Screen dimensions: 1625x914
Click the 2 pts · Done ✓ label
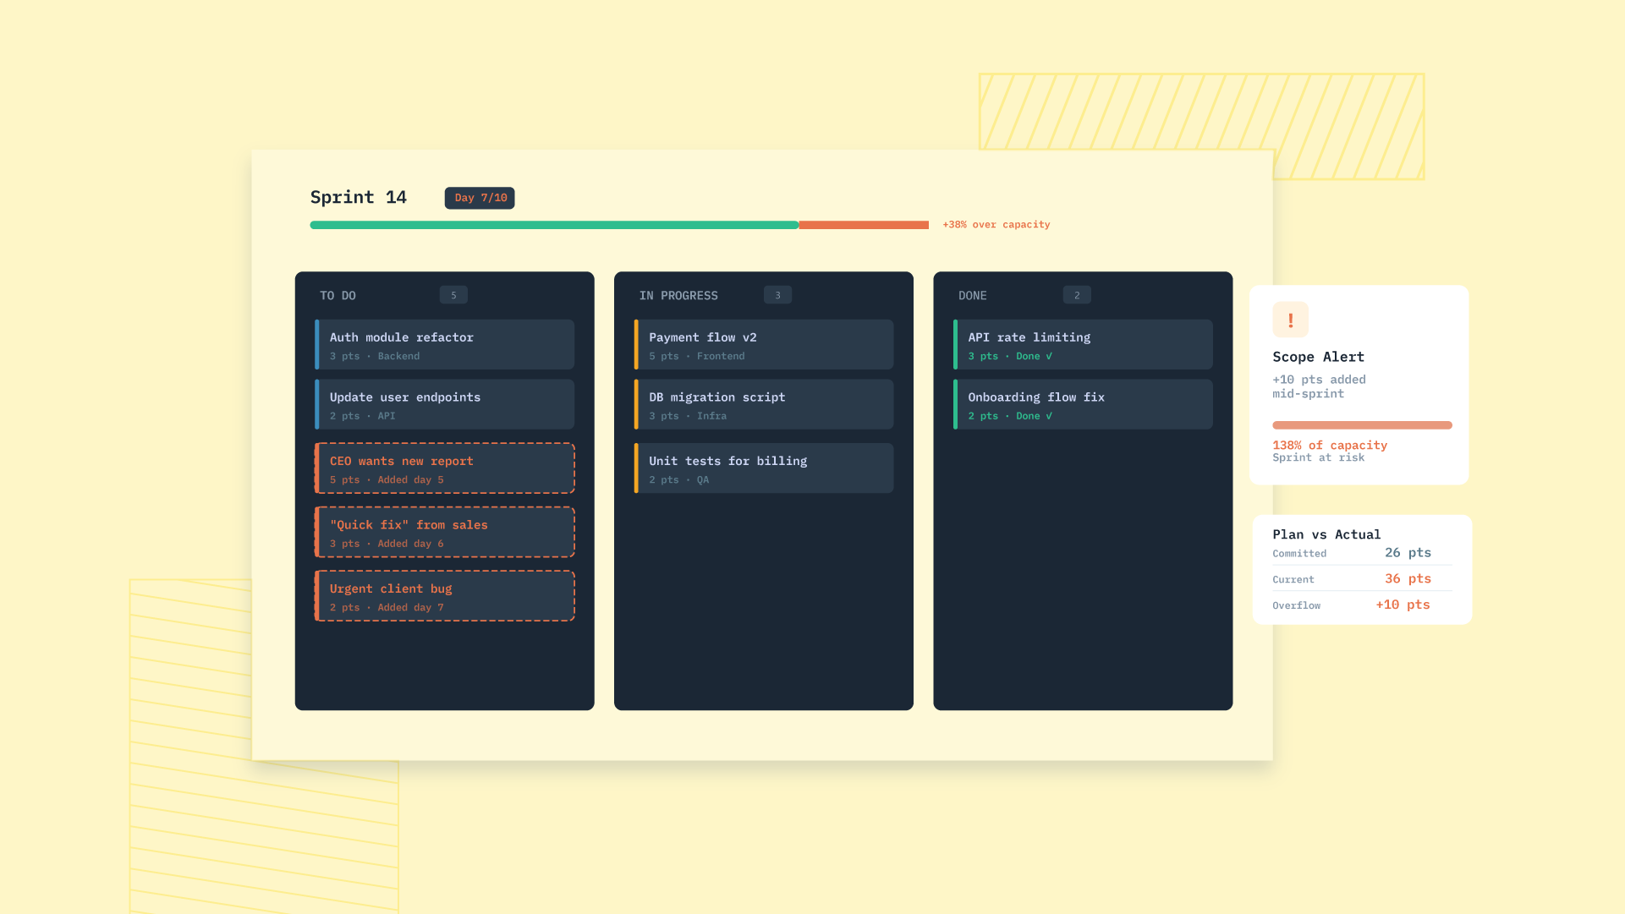[x=1010, y=416]
